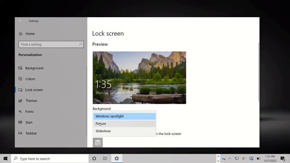The image size is (290, 163).
Task: Open Task View on the taskbar
Action: click(x=105, y=158)
